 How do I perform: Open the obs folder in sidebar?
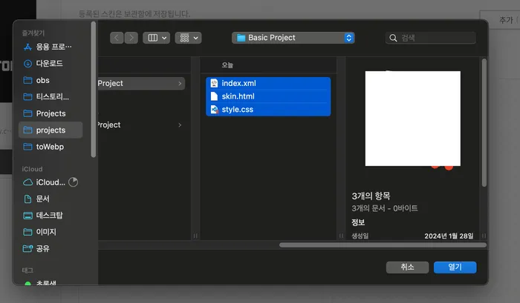[51, 80]
